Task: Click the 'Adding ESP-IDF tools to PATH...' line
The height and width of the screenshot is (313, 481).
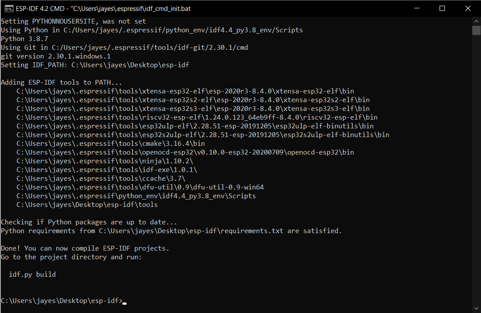Action: (x=61, y=83)
